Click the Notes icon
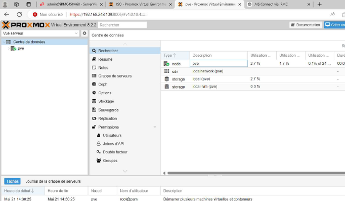 [94, 67]
